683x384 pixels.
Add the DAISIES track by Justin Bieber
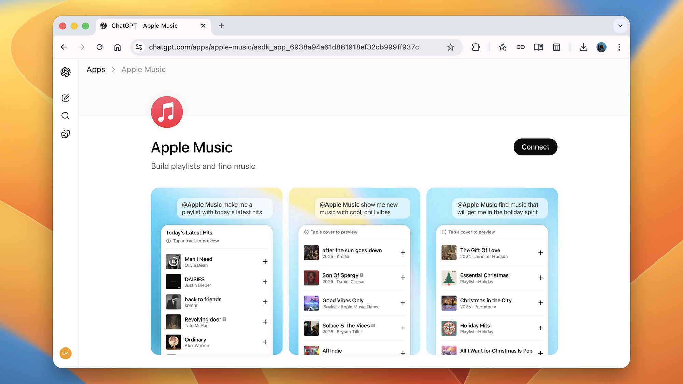(265, 282)
